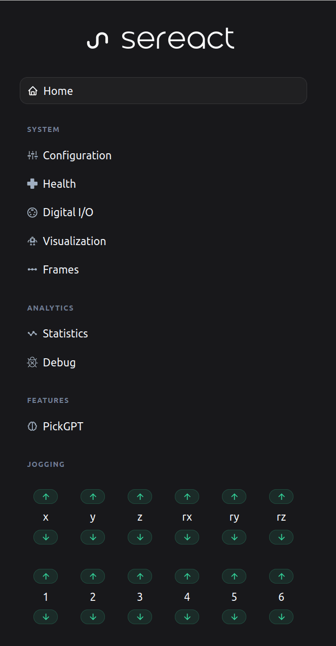Open Debug via its bug icon

tap(32, 362)
